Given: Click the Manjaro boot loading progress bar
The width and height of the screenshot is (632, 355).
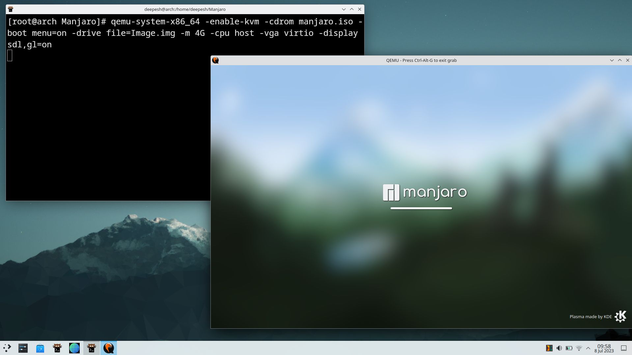Looking at the screenshot, I should [421, 208].
